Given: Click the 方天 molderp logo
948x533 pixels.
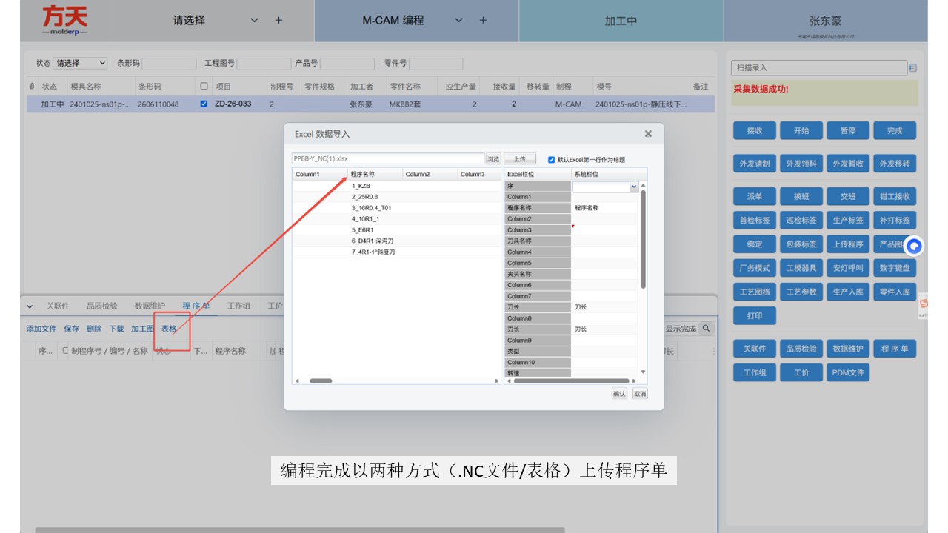Looking at the screenshot, I should click(65, 20).
